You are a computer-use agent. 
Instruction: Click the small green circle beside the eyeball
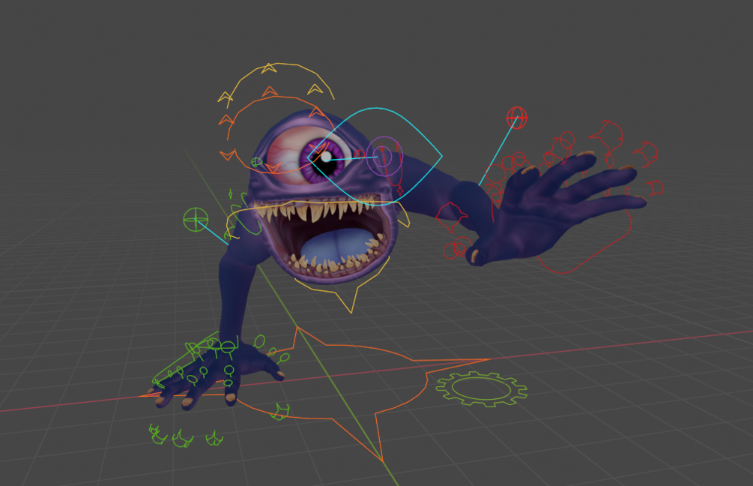[257, 162]
